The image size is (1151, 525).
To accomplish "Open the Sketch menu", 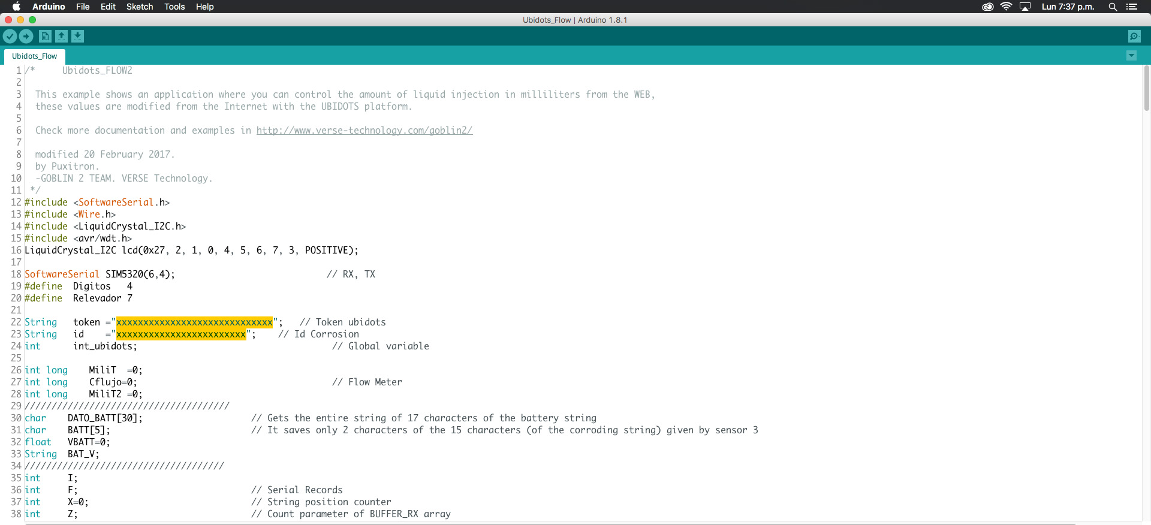I will 140,7.
